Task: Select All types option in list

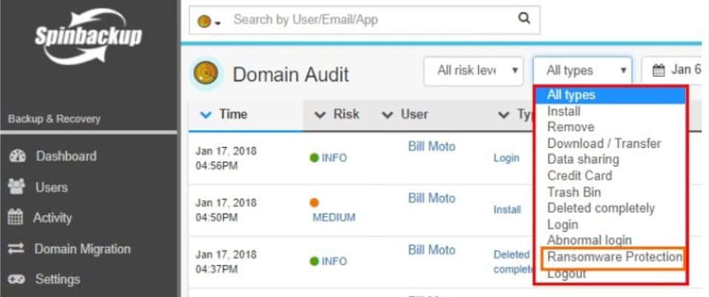Action: pos(610,95)
